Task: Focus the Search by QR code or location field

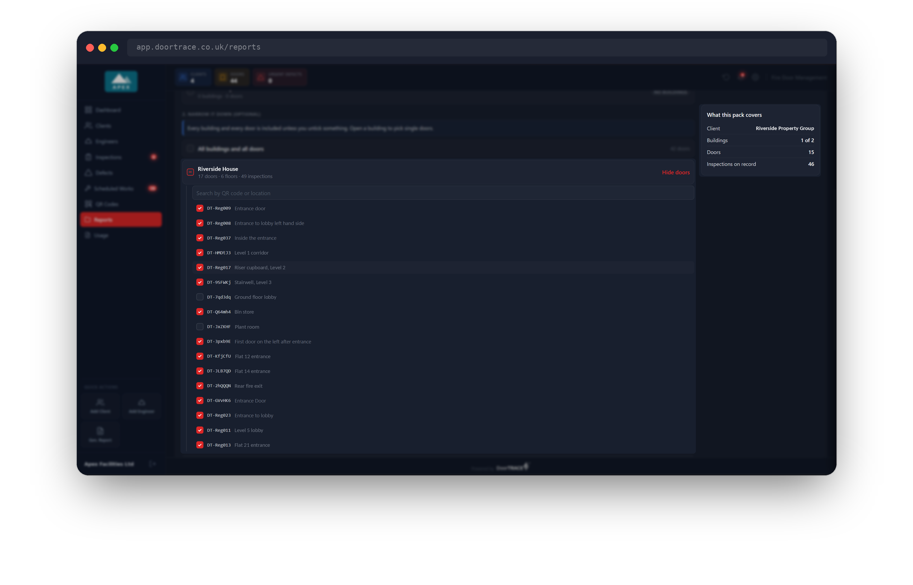Action: coord(443,193)
